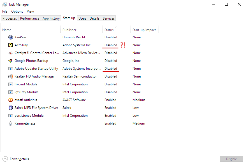The height and width of the screenshot is (166, 246).
Task: Click the Enabled status of Rainmeter.exe
Action: [110, 123]
